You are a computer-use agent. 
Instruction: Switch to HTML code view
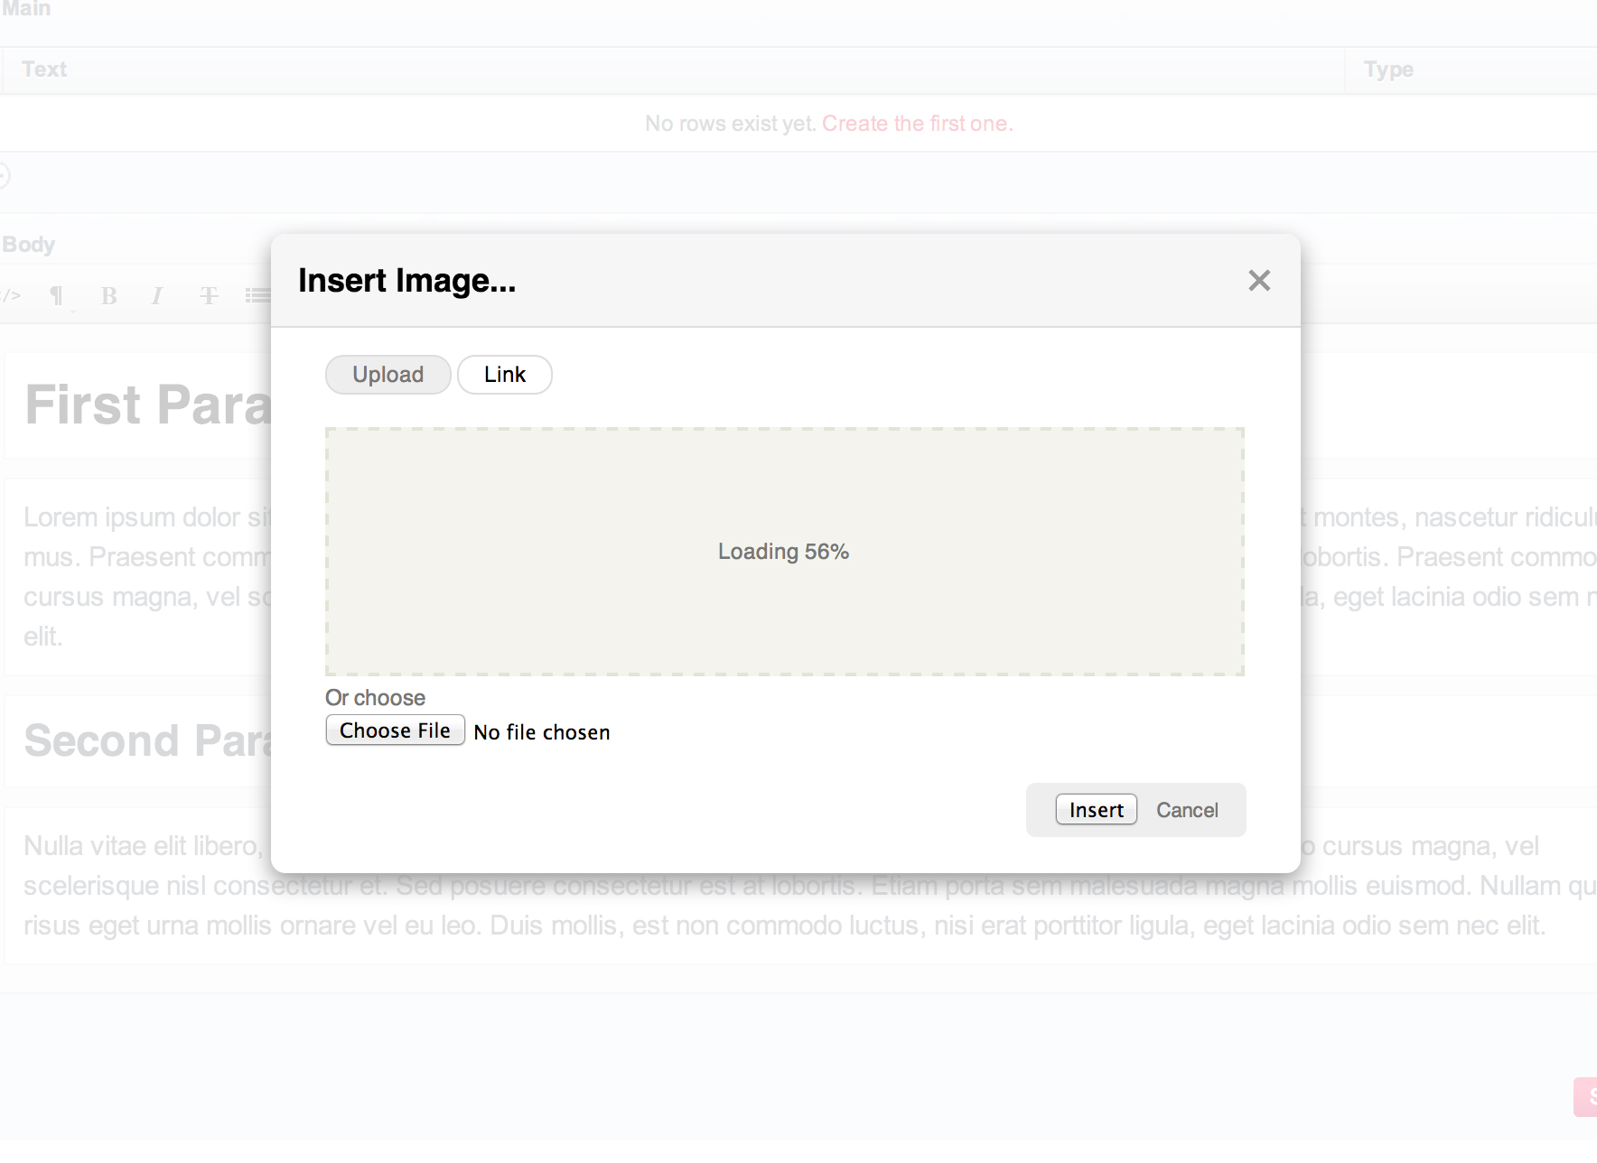tap(10, 296)
